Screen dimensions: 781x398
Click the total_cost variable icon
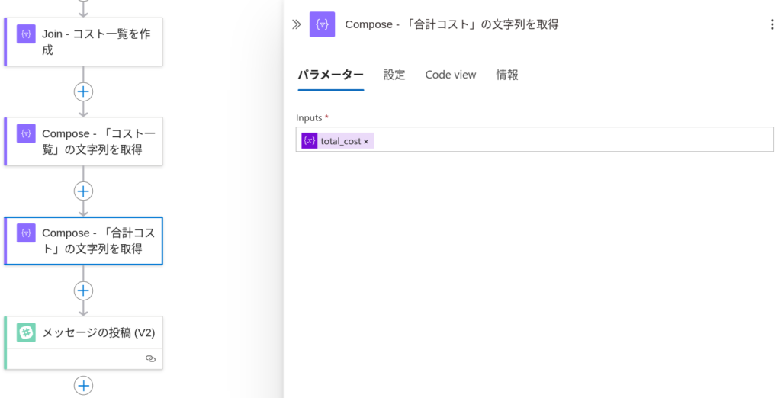click(x=310, y=141)
